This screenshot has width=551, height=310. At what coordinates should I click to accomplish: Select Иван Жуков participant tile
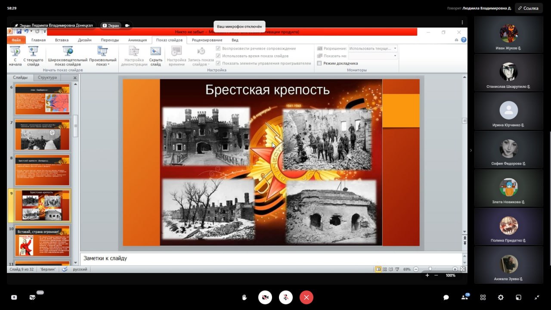point(508,34)
